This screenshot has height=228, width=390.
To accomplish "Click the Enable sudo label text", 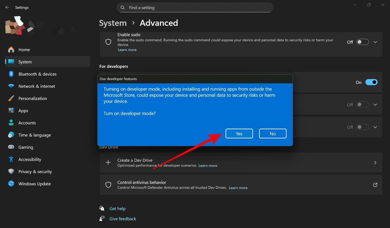I will tap(129, 35).
